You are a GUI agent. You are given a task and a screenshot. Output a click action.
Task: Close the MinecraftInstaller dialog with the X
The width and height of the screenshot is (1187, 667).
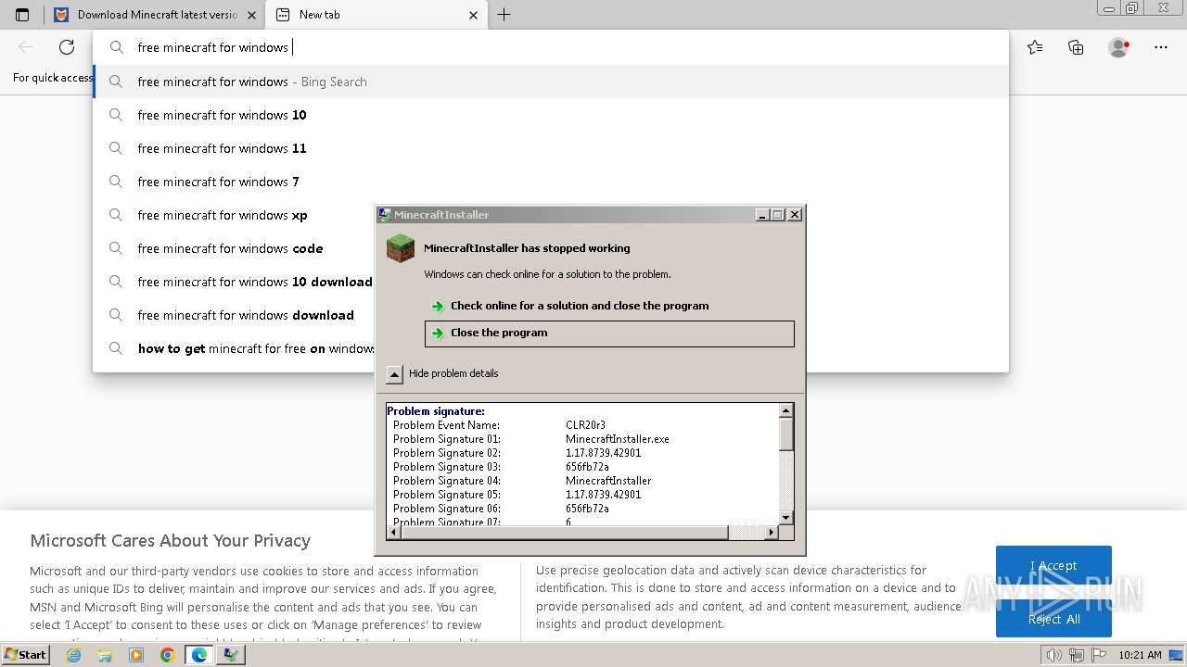click(x=795, y=215)
